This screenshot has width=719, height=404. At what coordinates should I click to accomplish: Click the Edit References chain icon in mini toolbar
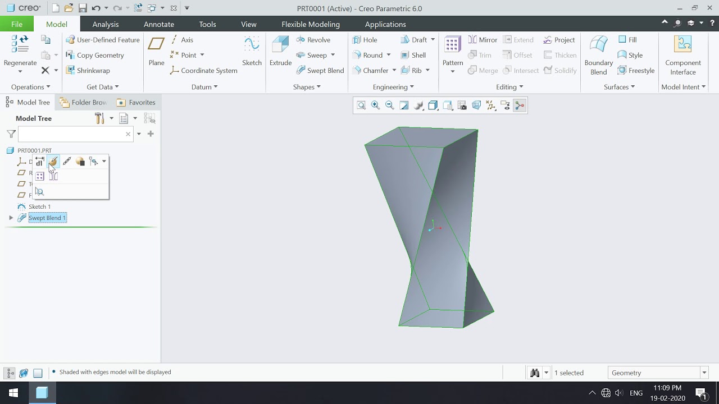pos(67,162)
